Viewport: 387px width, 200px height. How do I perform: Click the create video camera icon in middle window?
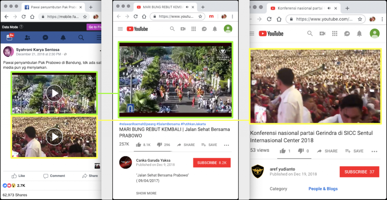pyautogui.click(x=183, y=29)
